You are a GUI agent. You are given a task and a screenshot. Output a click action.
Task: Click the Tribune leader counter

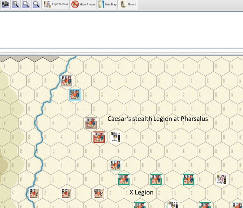(x=116, y=137)
